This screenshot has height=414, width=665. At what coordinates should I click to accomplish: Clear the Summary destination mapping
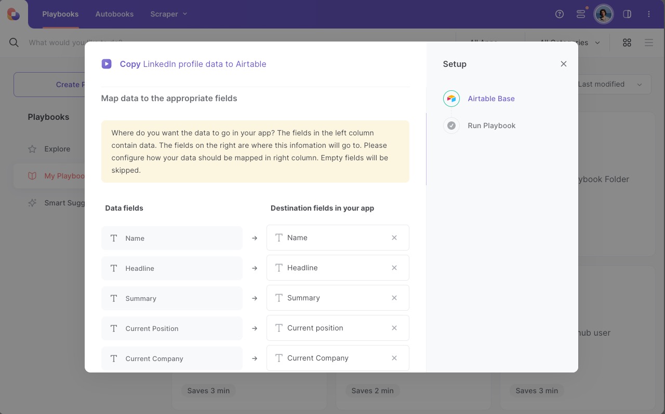394,298
